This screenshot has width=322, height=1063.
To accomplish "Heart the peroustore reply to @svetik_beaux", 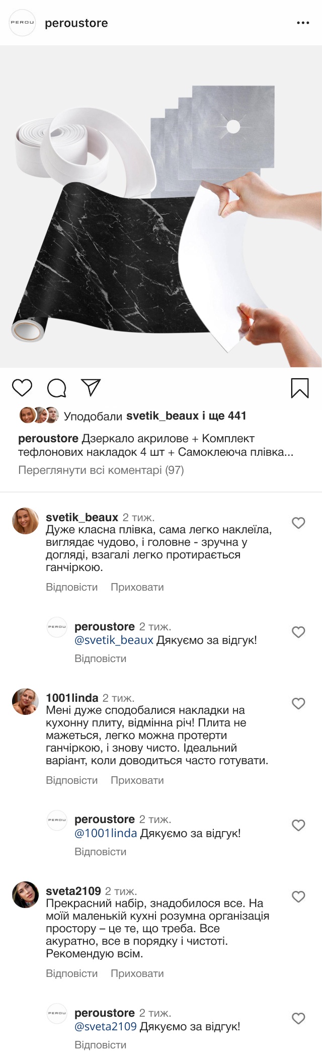I will [x=298, y=632].
